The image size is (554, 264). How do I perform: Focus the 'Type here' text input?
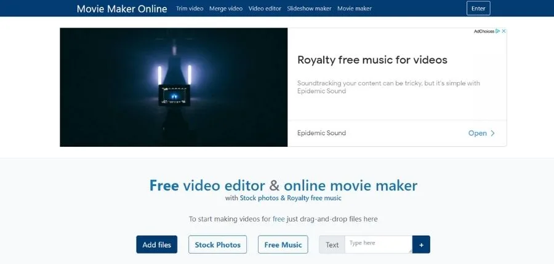tap(377, 244)
